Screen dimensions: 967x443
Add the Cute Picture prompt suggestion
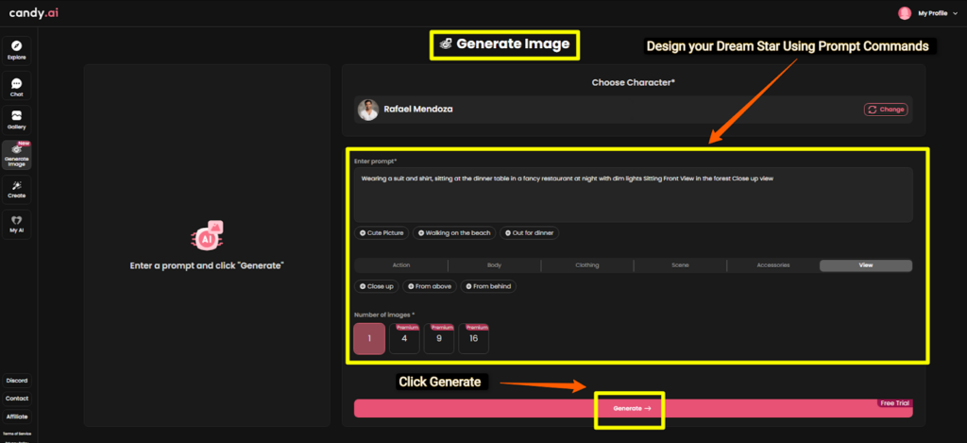click(382, 233)
